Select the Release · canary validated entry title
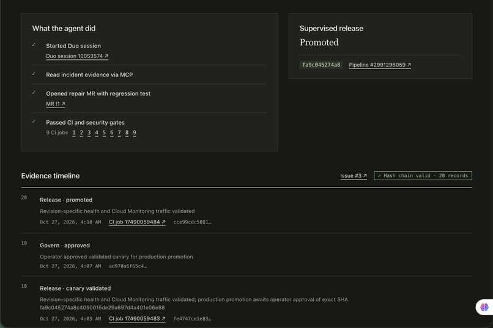 [75, 288]
